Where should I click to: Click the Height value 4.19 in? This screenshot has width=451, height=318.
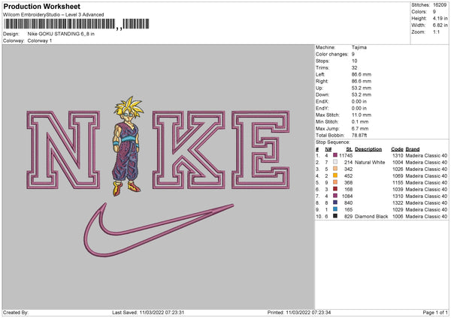tap(440, 18)
